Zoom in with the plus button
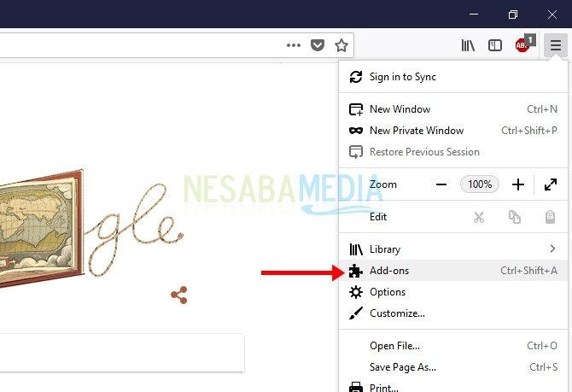Viewport: 572px width, 392px height. [x=518, y=184]
